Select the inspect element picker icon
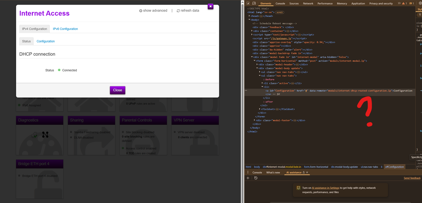422x203 pixels. click(249, 3)
